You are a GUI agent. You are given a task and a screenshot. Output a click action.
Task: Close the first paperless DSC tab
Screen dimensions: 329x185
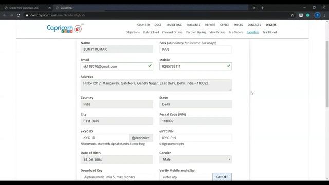pos(49,8)
